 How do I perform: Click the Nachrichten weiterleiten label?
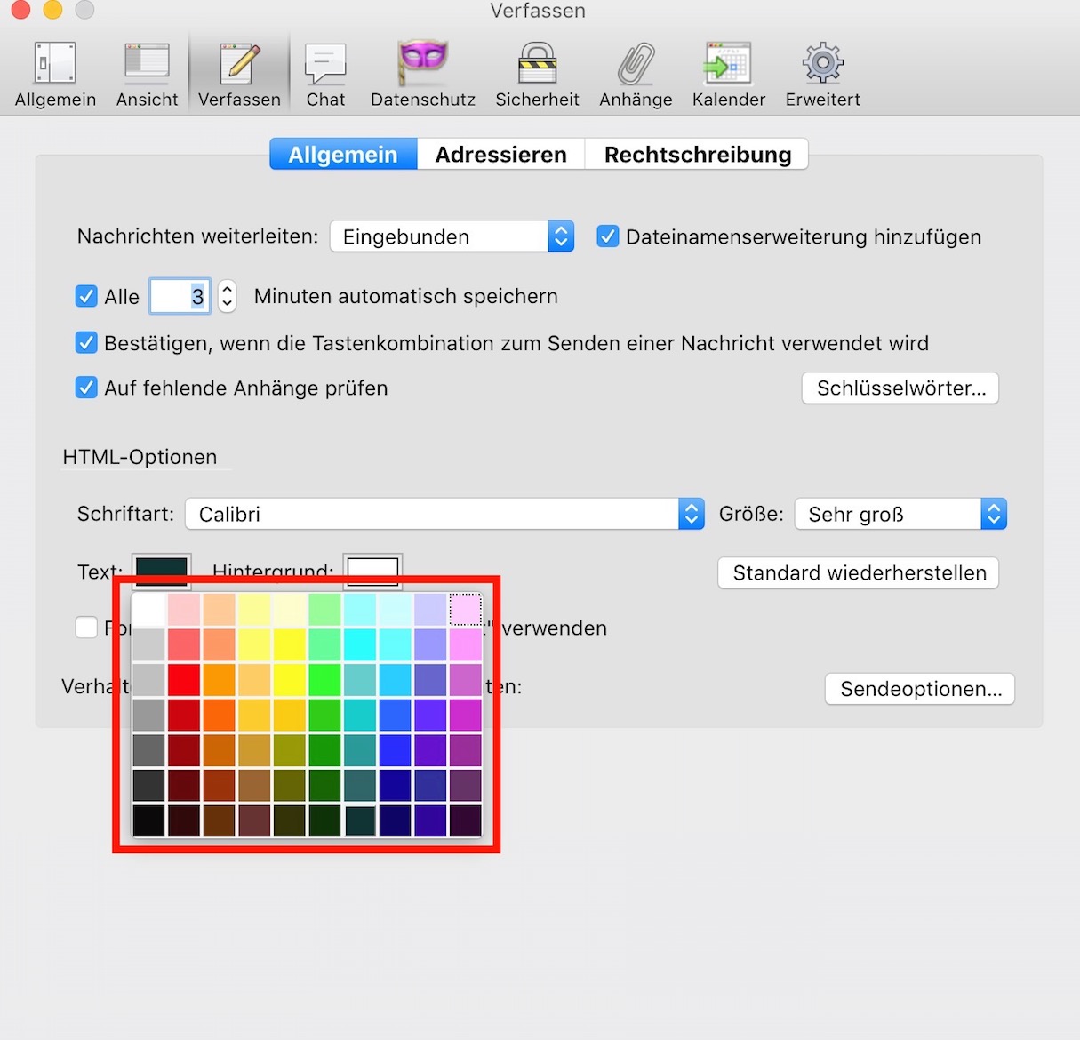coord(197,236)
